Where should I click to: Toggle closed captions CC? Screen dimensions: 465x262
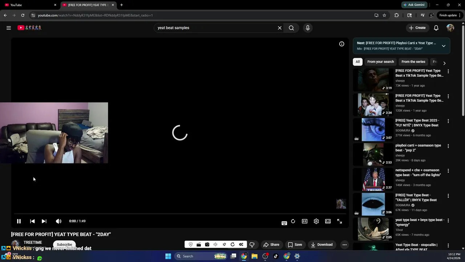pyautogui.click(x=305, y=221)
